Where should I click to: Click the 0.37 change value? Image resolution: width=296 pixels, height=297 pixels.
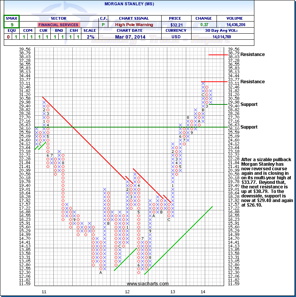204,25
